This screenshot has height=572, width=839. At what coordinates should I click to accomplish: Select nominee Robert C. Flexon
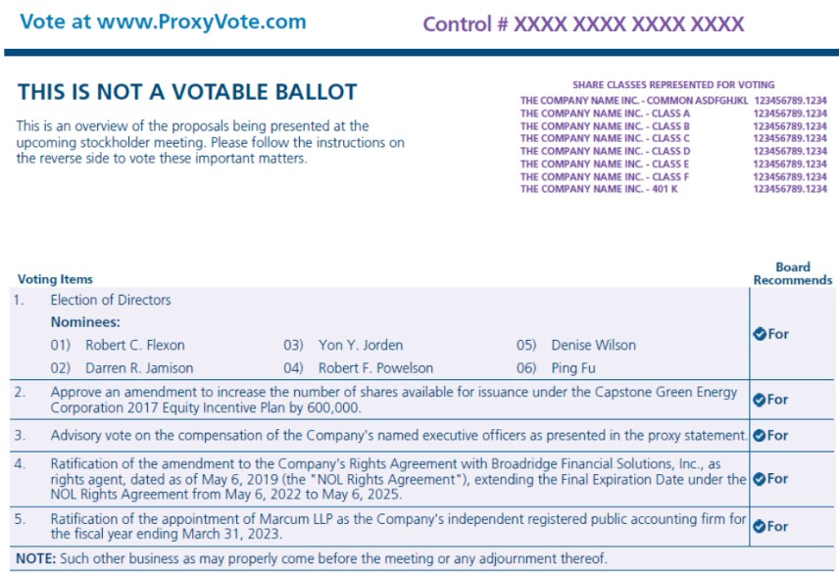134,345
